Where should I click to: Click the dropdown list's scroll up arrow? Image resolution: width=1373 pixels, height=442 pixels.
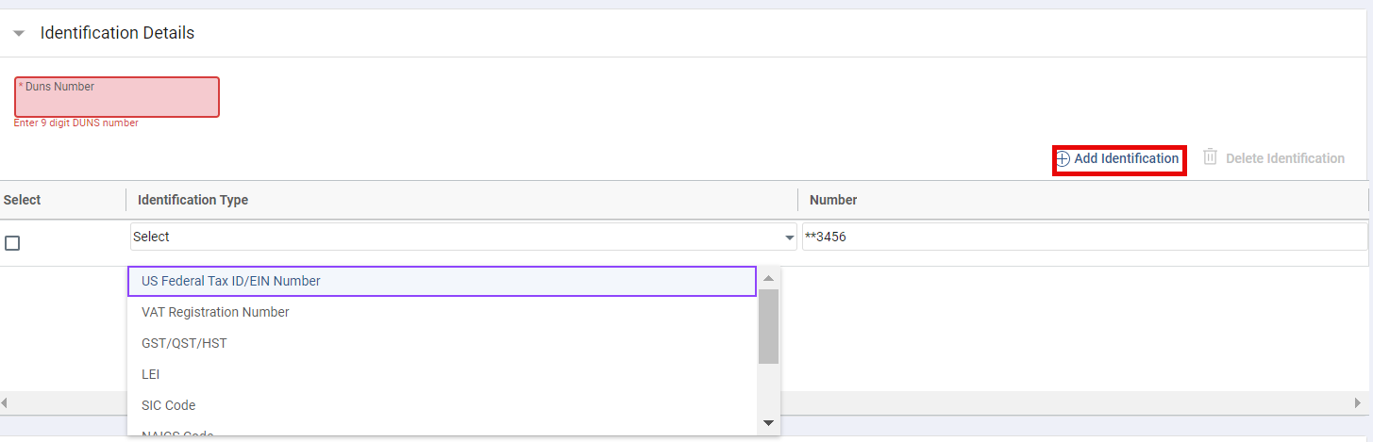(x=768, y=278)
